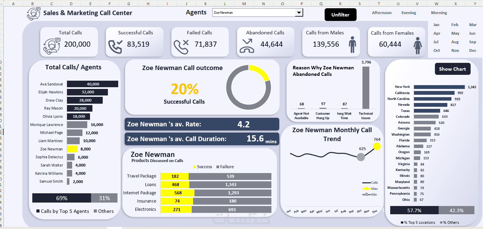
Task: Filter by Jun month slicer
Action: pos(472,33)
